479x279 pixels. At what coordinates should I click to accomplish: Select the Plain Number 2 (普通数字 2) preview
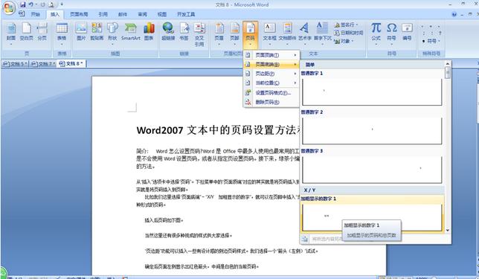pos(372,131)
